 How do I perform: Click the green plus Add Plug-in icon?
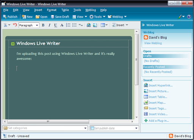coord(146,121)
